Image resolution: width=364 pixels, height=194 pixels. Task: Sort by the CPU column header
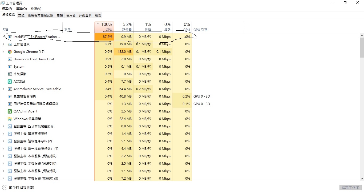coord(104,27)
